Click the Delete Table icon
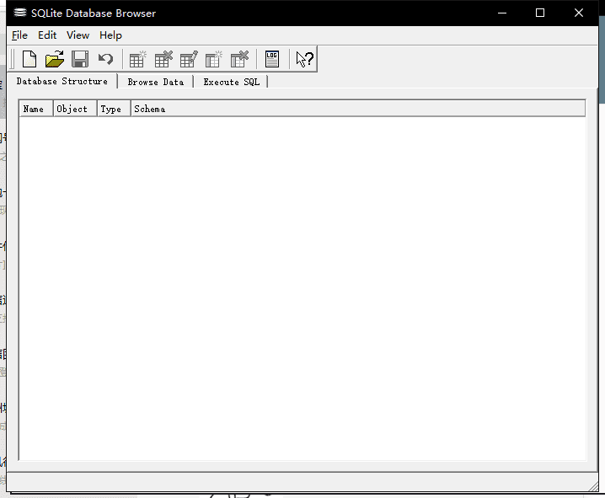This screenshot has width=605, height=498. pyautogui.click(x=163, y=59)
